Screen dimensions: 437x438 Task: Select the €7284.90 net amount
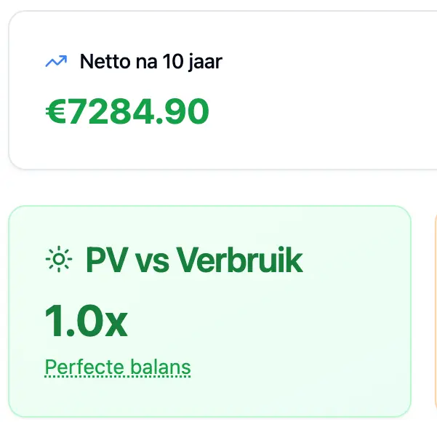click(127, 111)
